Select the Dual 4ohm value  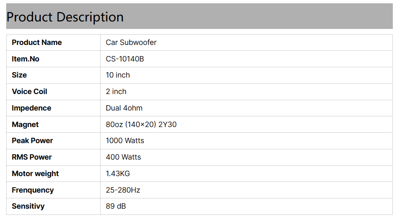[x=124, y=108]
